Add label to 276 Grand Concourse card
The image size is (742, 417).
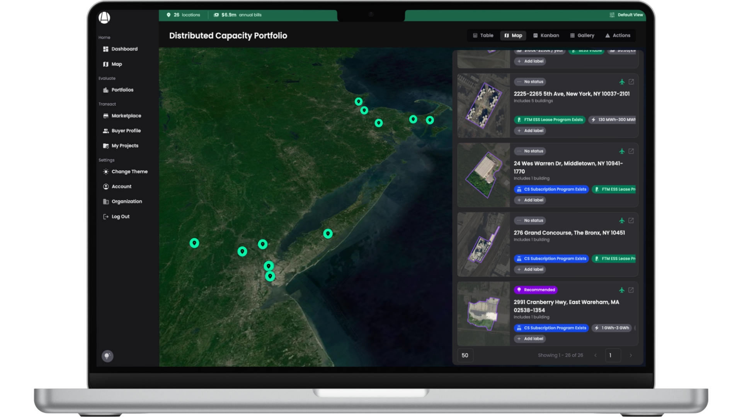pos(530,270)
